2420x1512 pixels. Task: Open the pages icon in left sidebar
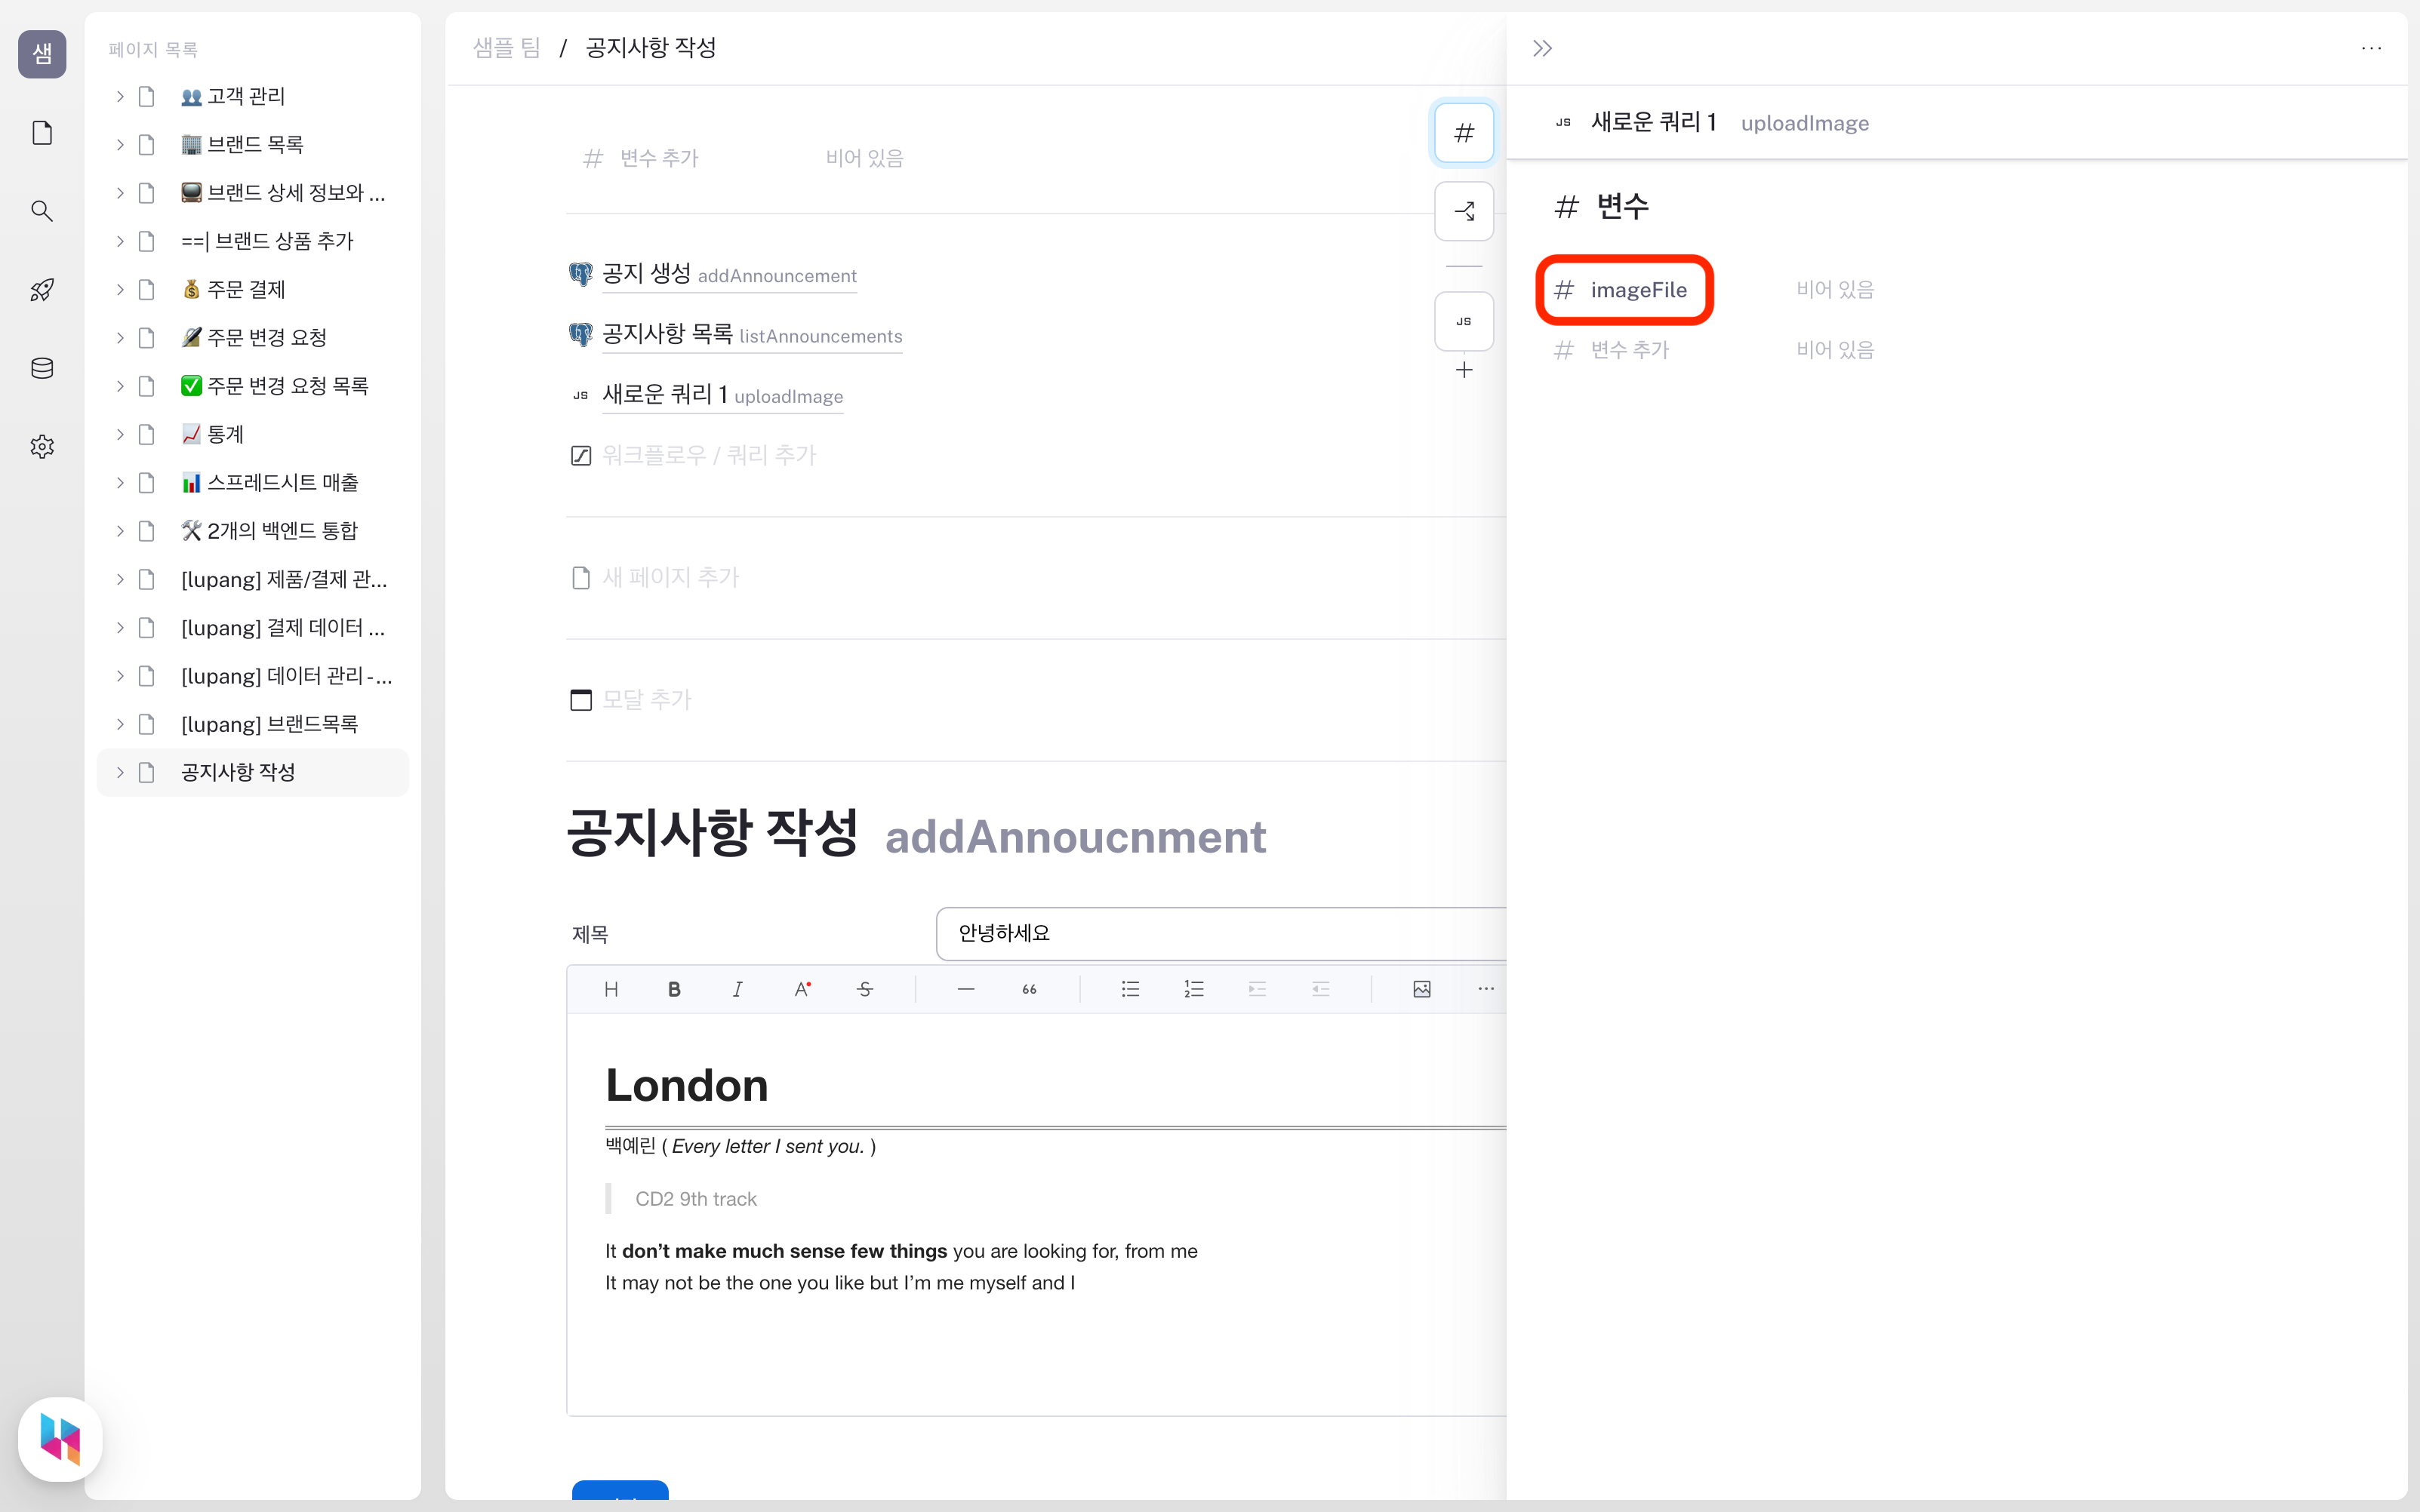click(x=42, y=133)
